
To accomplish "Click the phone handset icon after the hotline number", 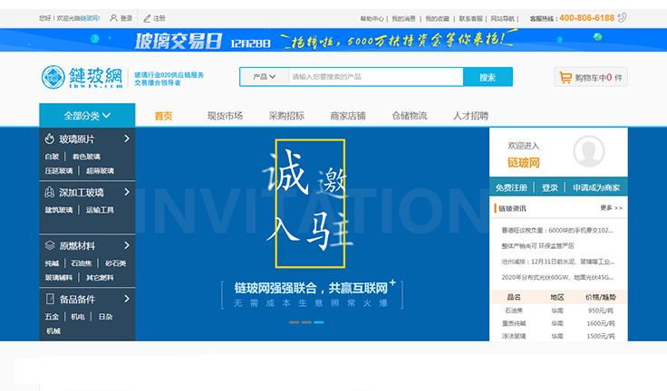I will point(622,17).
